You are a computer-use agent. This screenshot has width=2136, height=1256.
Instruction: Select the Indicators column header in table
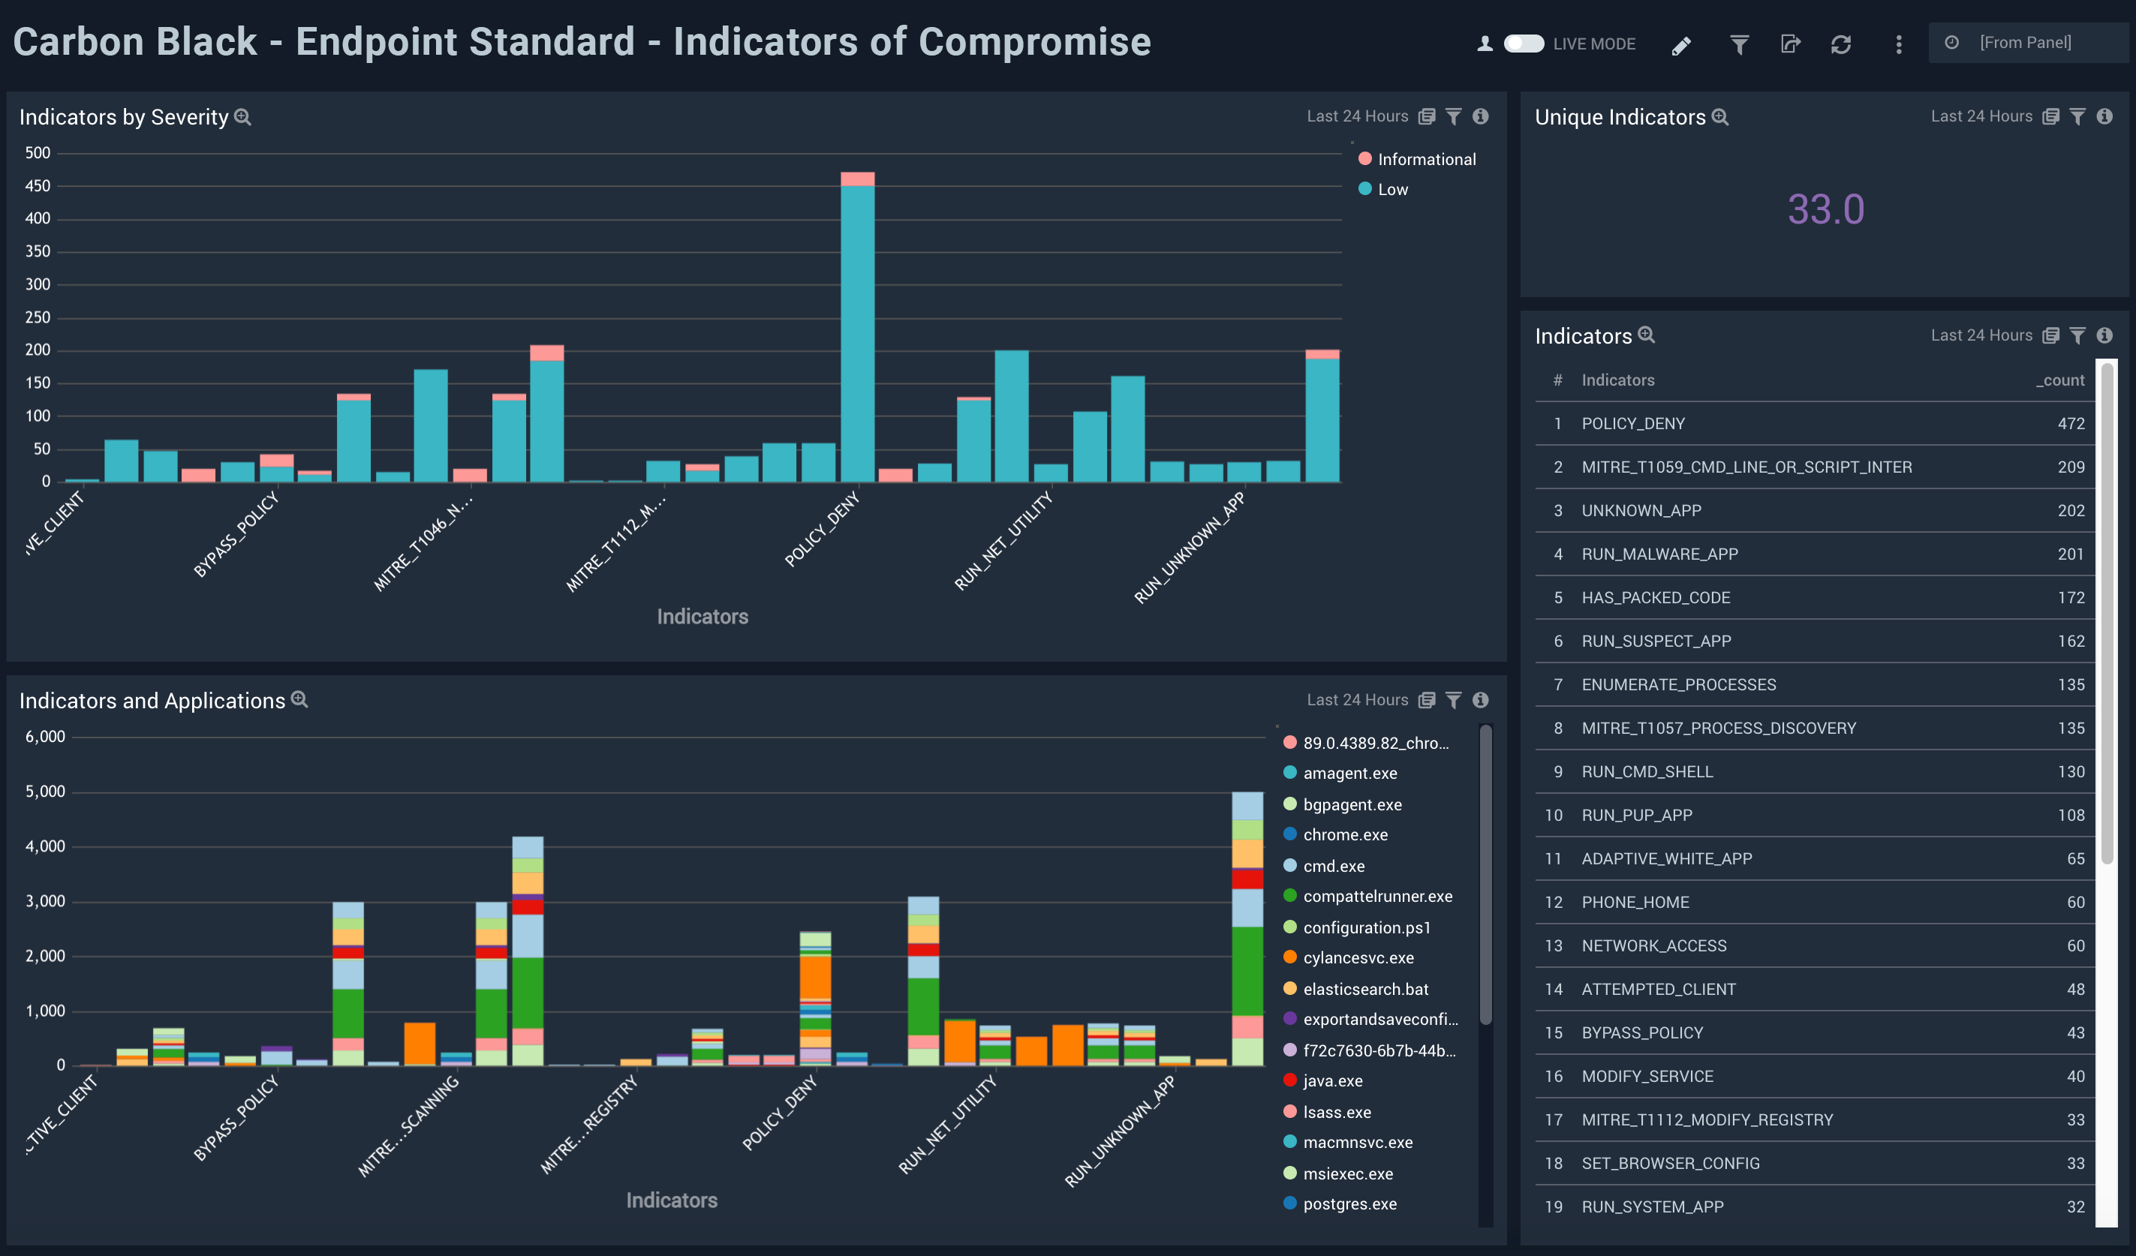tap(1617, 380)
